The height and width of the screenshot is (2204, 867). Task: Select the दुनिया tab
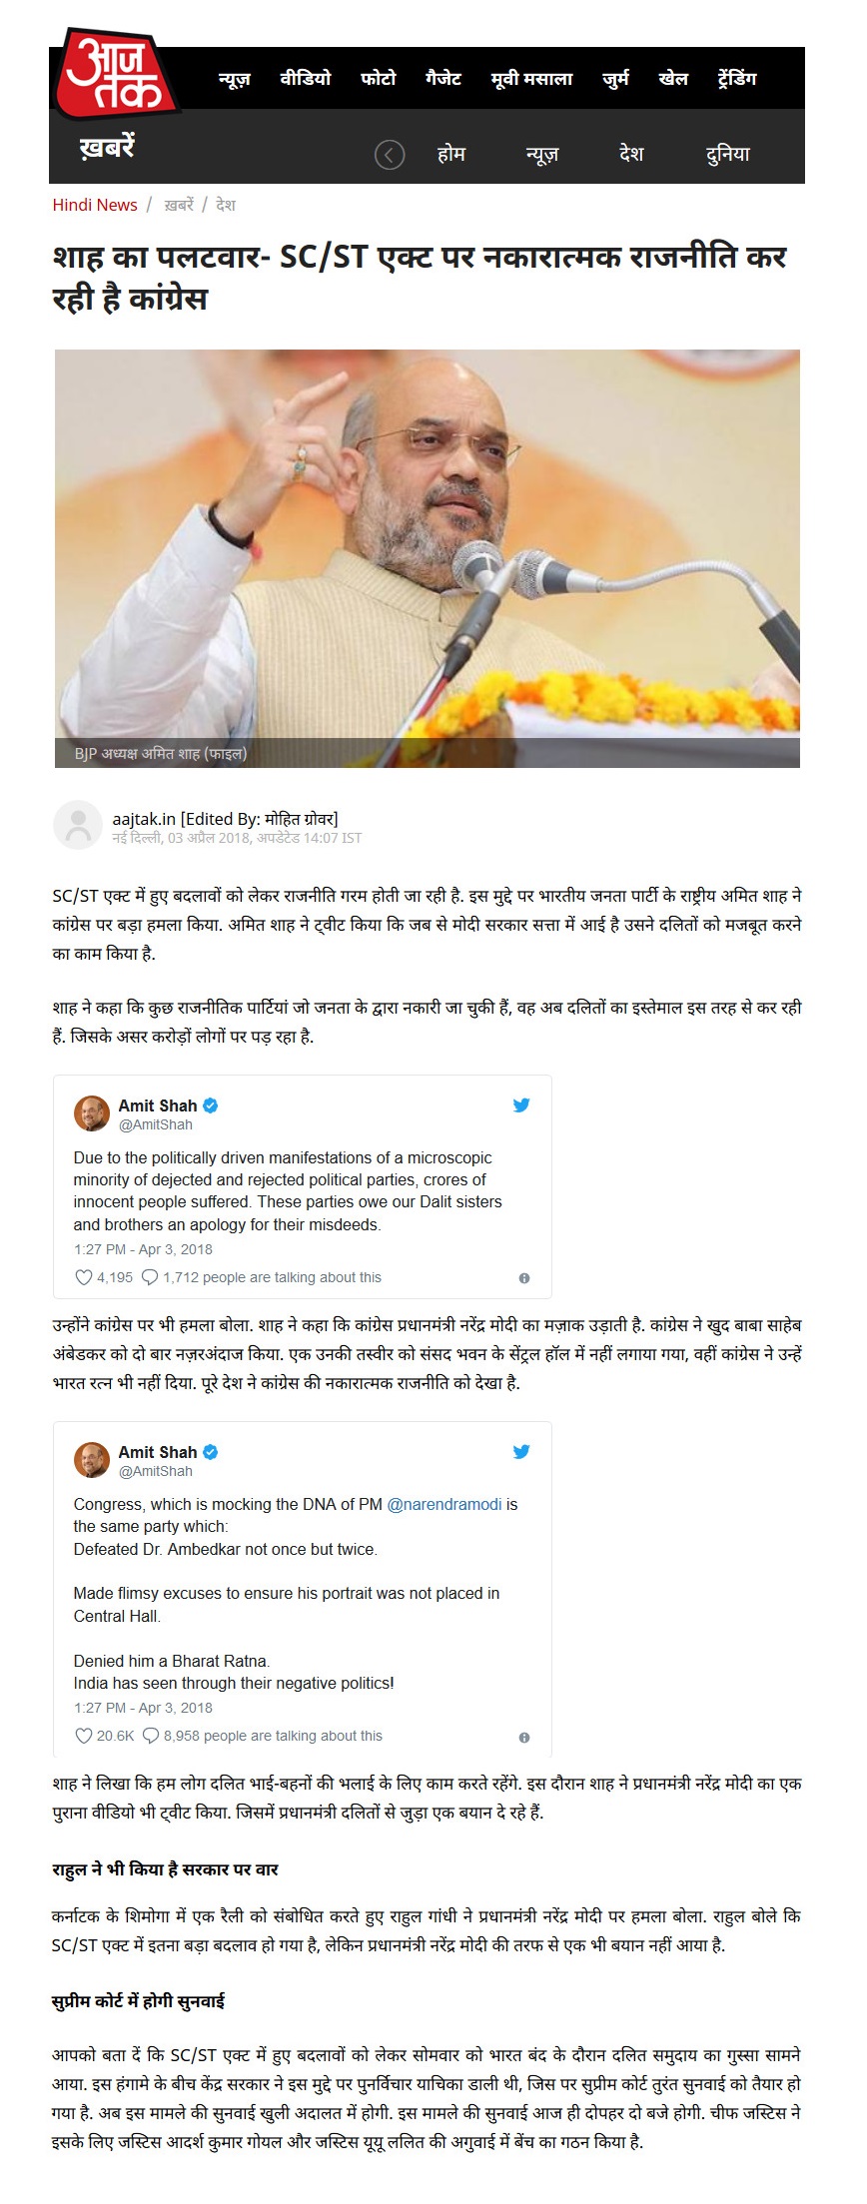click(727, 155)
